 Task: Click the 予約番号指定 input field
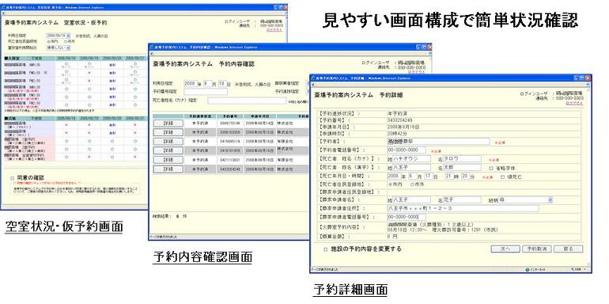(x=206, y=92)
